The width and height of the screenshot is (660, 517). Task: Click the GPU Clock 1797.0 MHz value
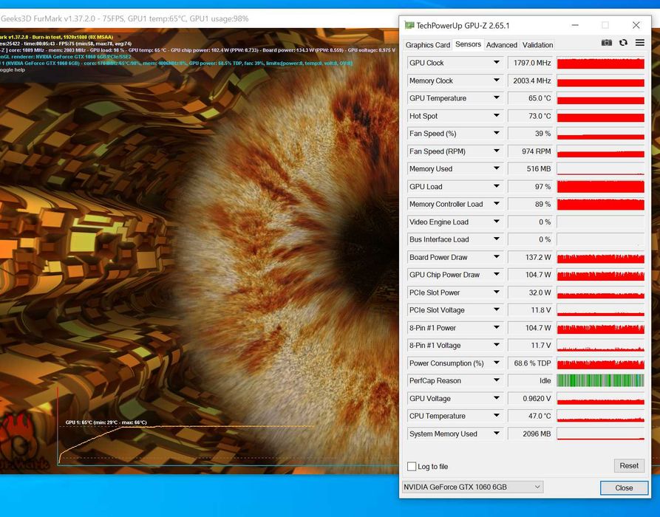pos(531,63)
